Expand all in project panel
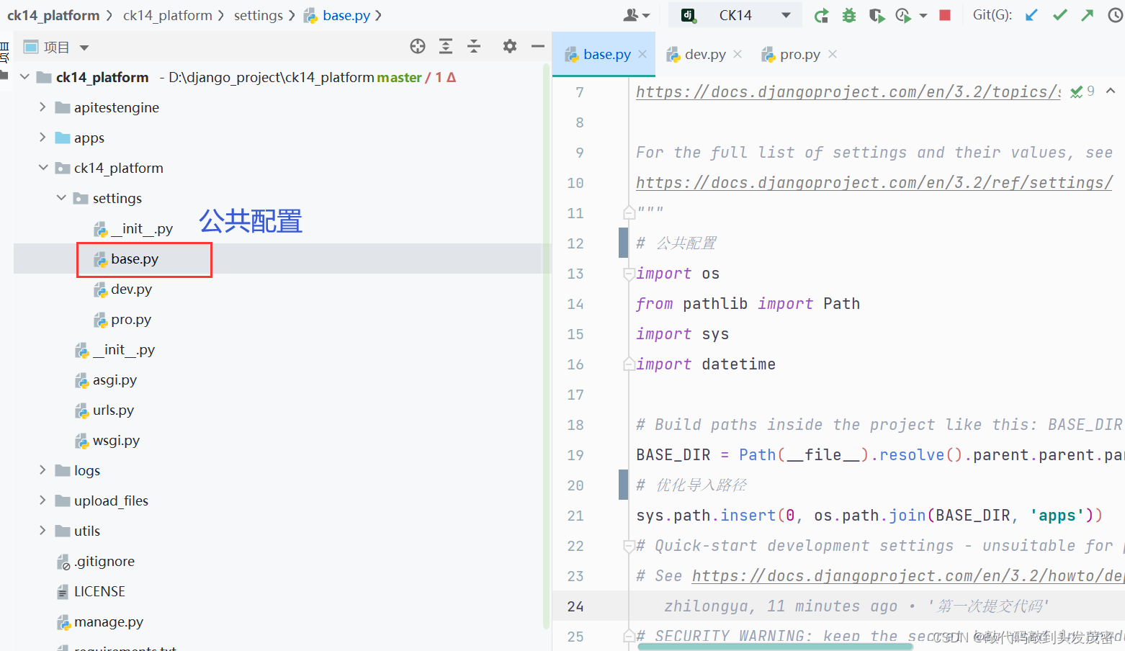The image size is (1125, 651). [446, 47]
